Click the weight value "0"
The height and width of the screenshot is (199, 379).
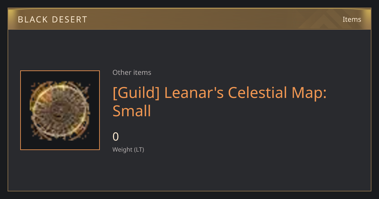point(116,137)
